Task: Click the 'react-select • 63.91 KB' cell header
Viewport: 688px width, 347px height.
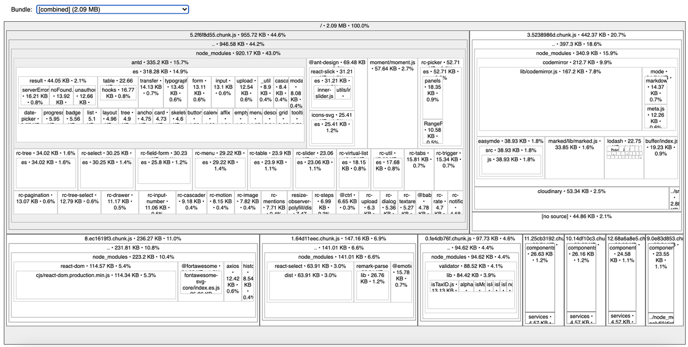Action: click(x=310, y=266)
